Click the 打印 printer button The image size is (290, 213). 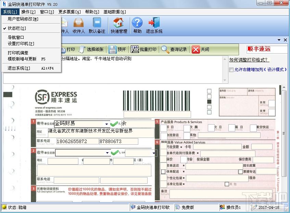pos(68,49)
